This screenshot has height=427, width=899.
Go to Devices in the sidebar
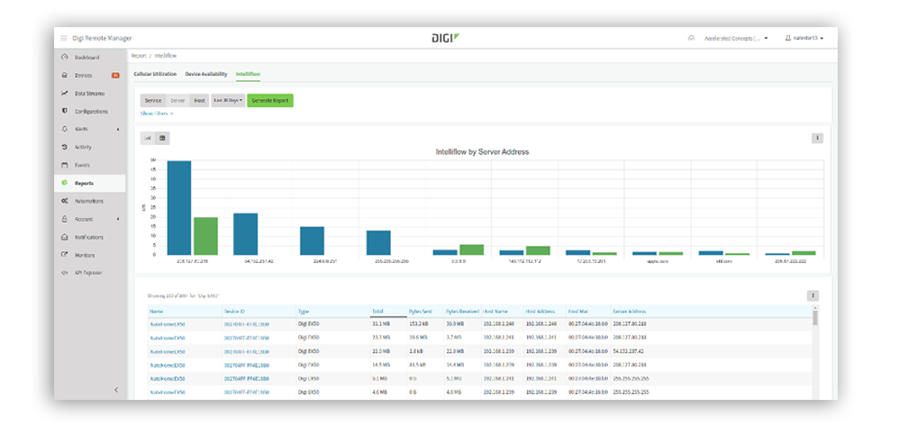(x=83, y=76)
